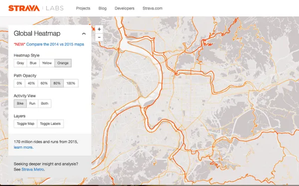Click 'Seeking deeper insight and analysis?' text
The image size is (299, 186).
tap(46, 164)
